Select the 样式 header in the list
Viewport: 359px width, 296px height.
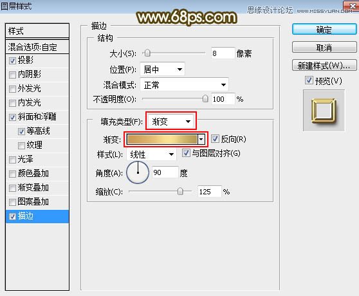(x=37, y=31)
